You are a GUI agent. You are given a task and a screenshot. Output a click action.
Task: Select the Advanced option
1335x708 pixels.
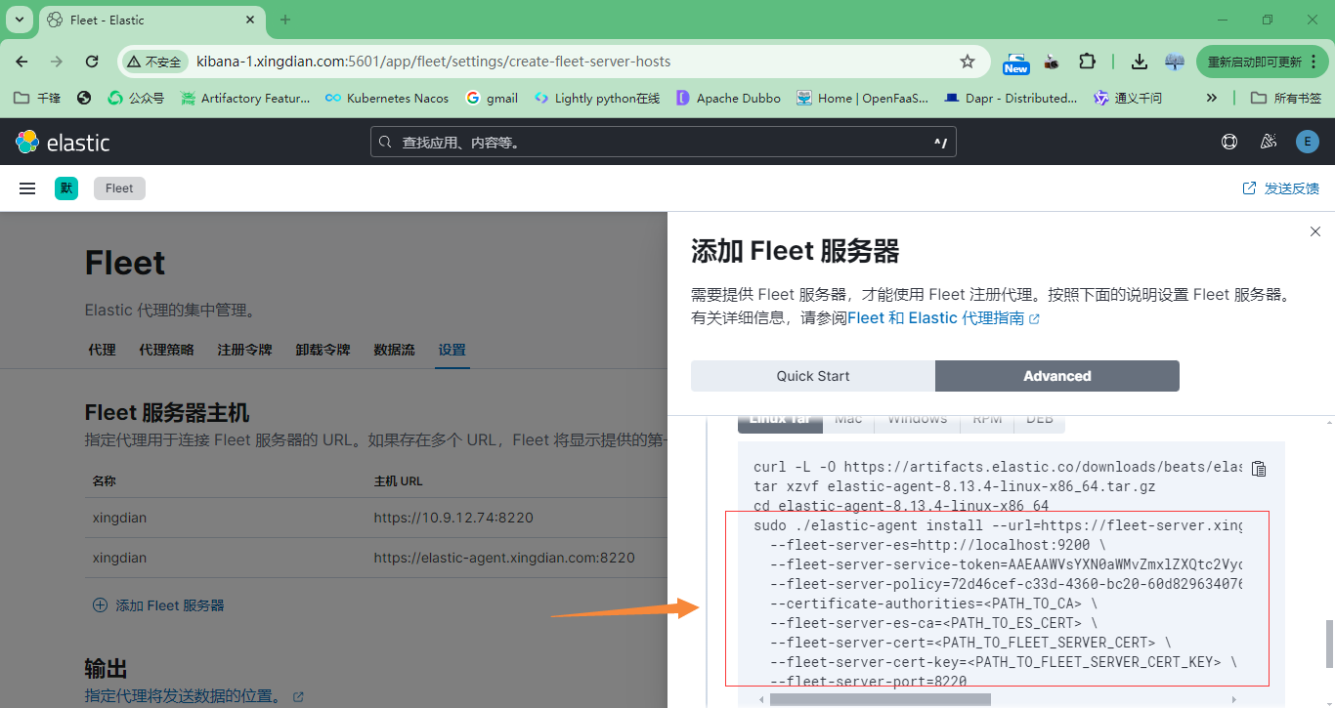(x=1057, y=376)
